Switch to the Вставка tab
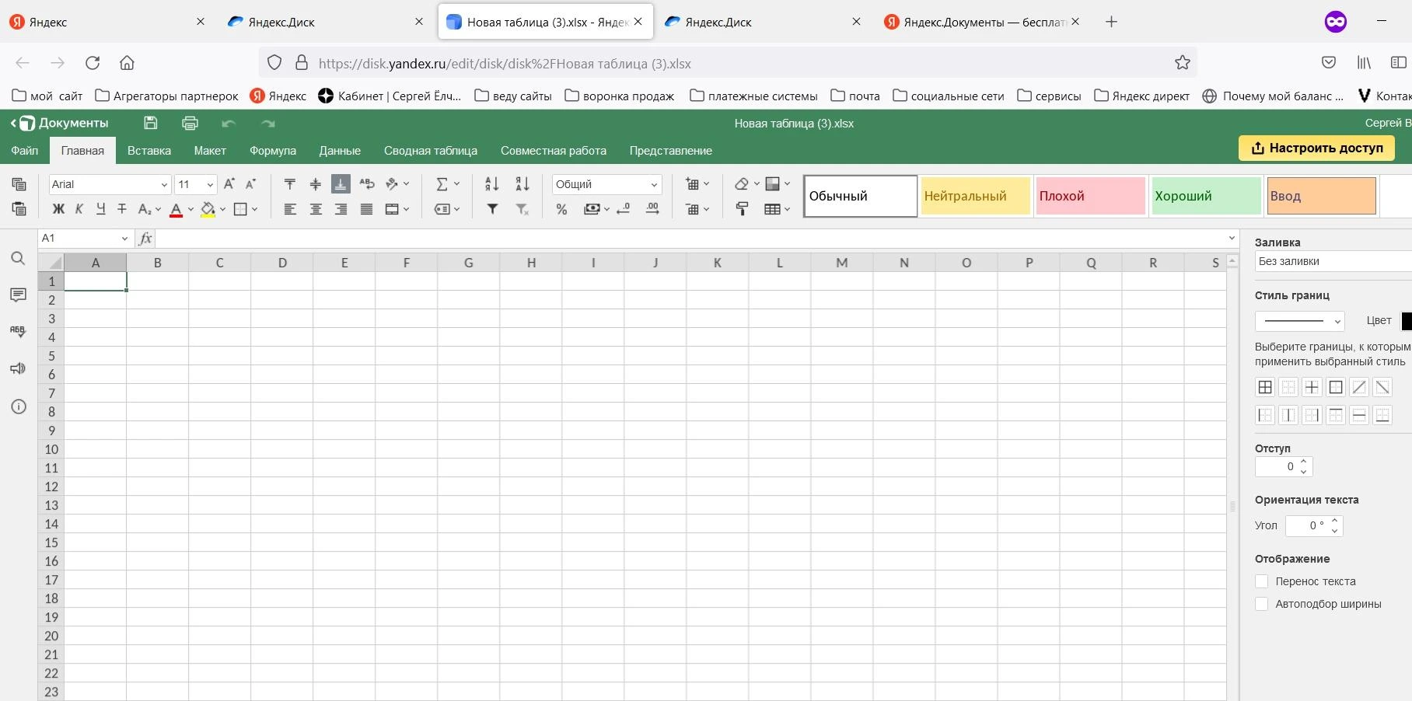The width and height of the screenshot is (1412, 701). pos(149,151)
